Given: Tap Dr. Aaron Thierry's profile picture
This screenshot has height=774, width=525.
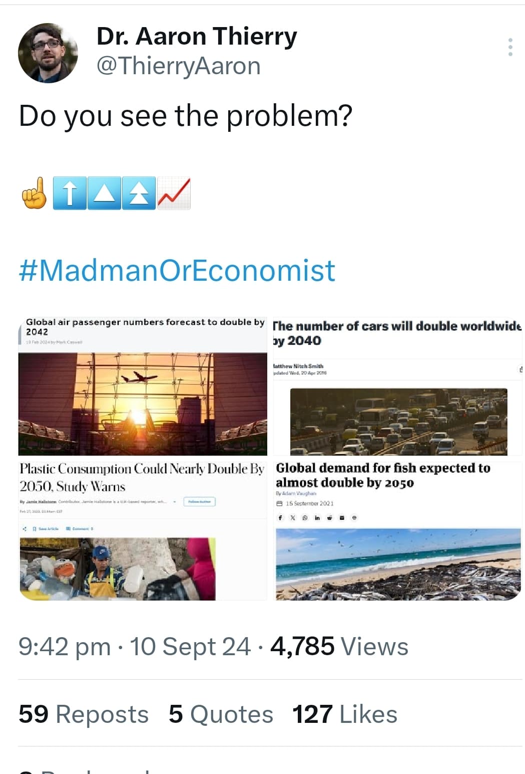Looking at the screenshot, I should pyautogui.click(x=48, y=53).
